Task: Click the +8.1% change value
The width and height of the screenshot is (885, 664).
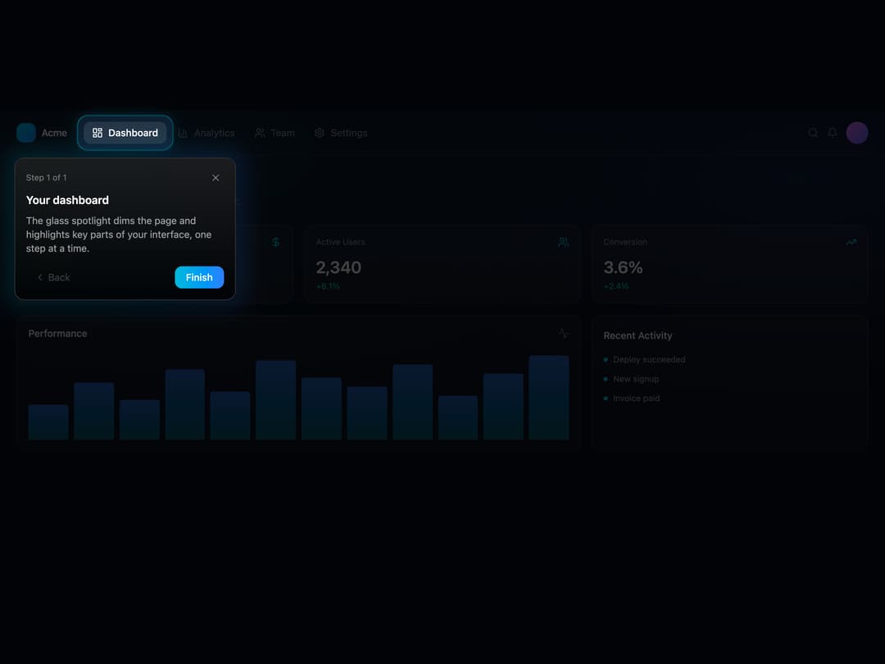Action: coord(328,286)
